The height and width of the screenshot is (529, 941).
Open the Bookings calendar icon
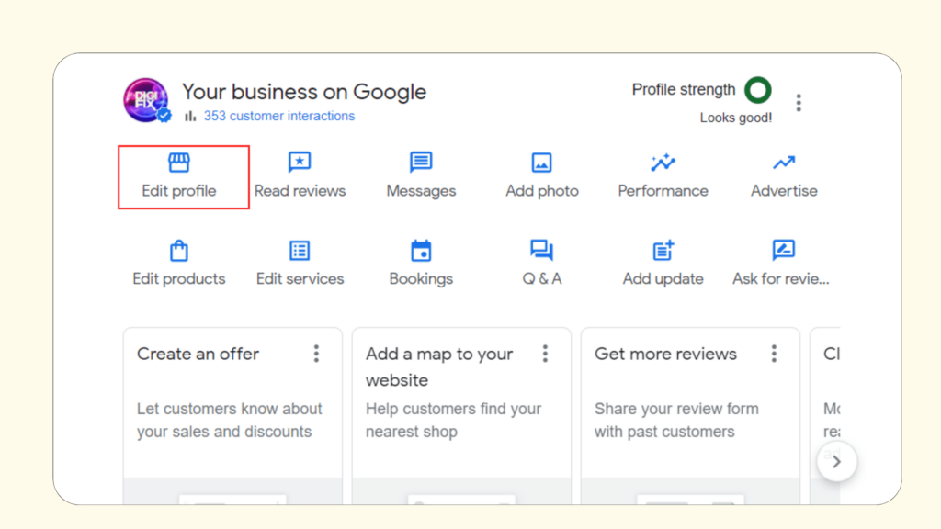point(421,250)
